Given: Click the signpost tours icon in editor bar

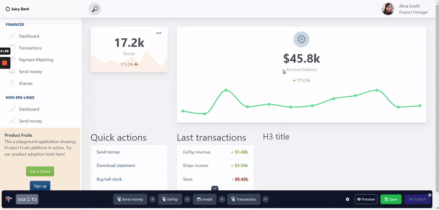Looking at the screenshot, I should click(9, 199).
